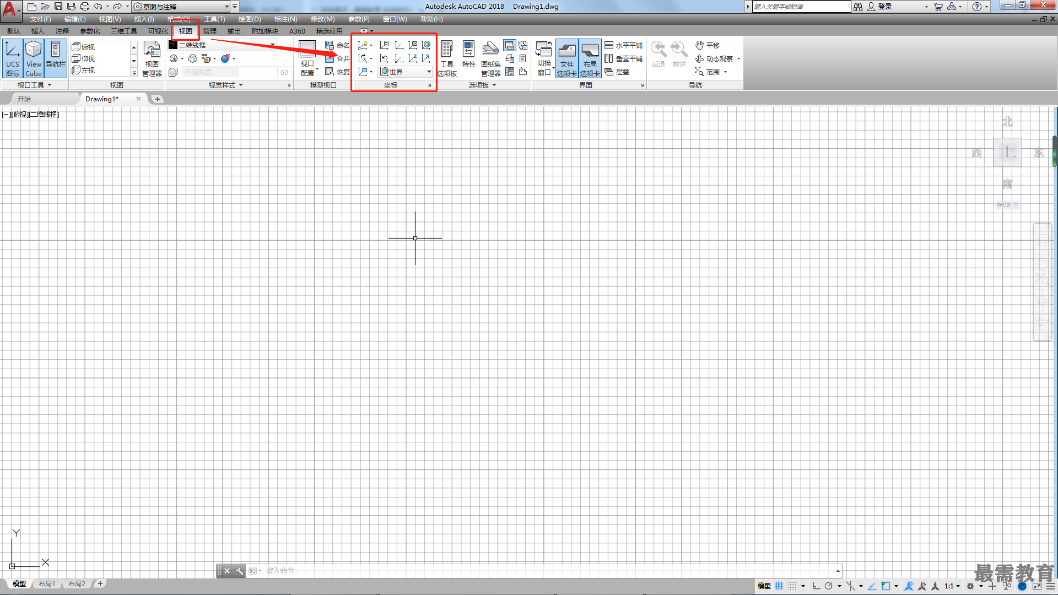Open the 1:1 annotation scale dropdown
This screenshot has width=1058, height=595.
pyautogui.click(x=952, y=586)
